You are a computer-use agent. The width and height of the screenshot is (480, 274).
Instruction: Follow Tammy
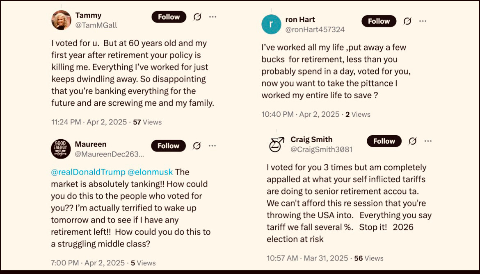click(169, 17)
